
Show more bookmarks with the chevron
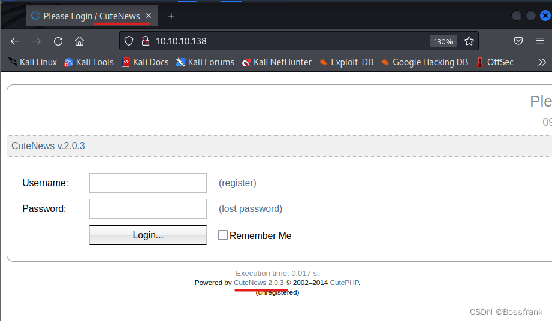pos(542,62)
